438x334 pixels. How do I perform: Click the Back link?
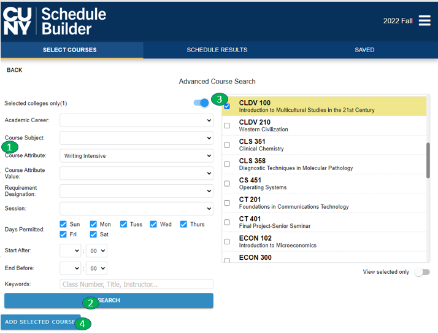(x=15, y=70)
